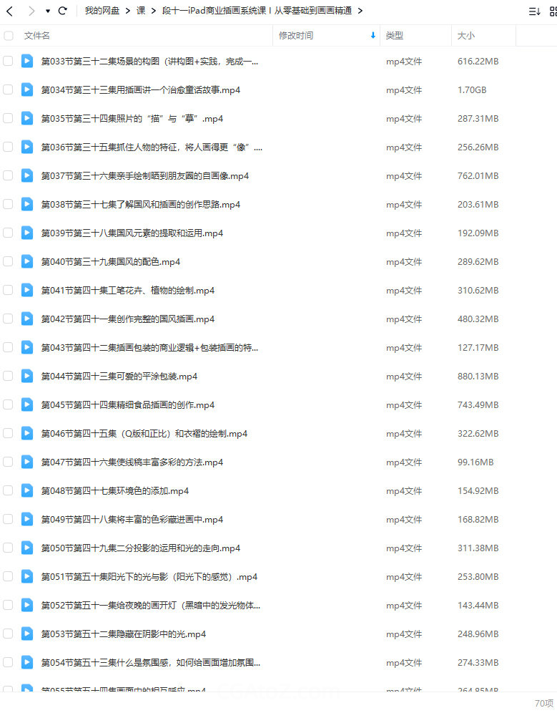The width and height of the screenshot is (557, 713).
Task: Navigate to 我的网盘 in breadcrumb
Action: [x=102, y=11]
